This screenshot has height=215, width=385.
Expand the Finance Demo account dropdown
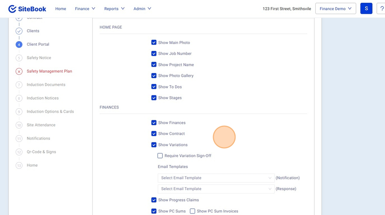point(335,9)
